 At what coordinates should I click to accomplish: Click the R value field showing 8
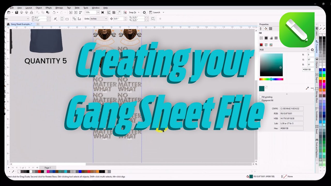(310, 55)
